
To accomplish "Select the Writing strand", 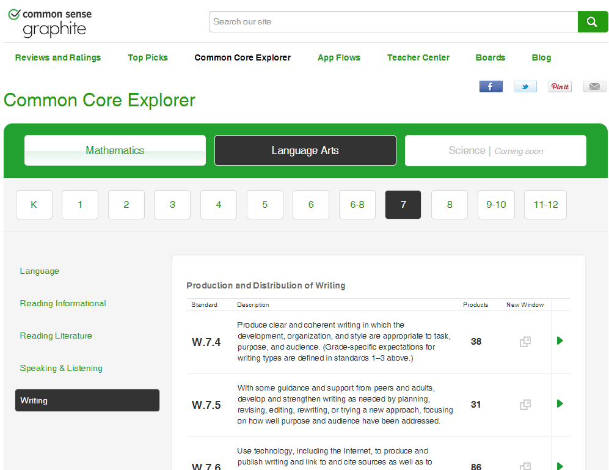I will (87, 400).
